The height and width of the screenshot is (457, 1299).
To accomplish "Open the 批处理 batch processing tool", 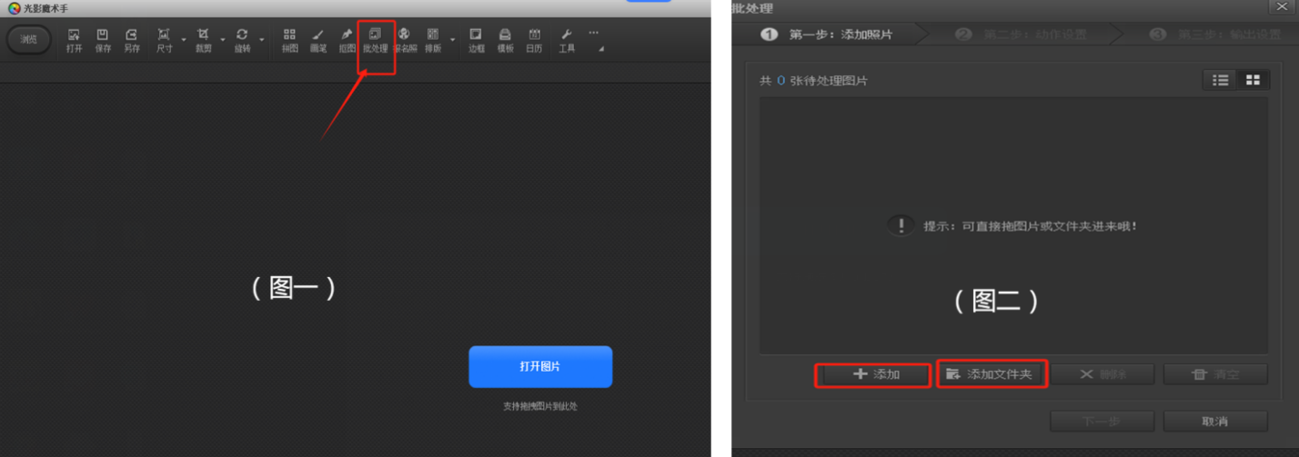I will point(375,40).
